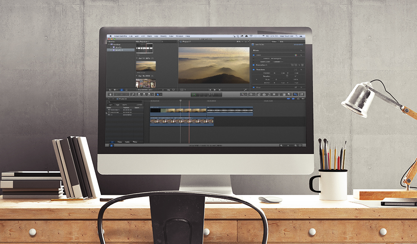Adjust the Scale slider in the Transform section
This screenshot has height=244, width=417.
(276, 79)
